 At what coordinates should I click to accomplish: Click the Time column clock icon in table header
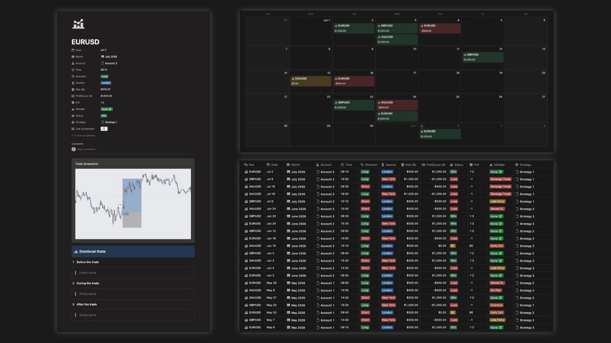click(x=342, y=165)
